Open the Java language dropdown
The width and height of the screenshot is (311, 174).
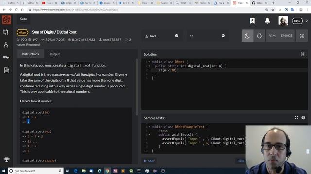(162, 36)
